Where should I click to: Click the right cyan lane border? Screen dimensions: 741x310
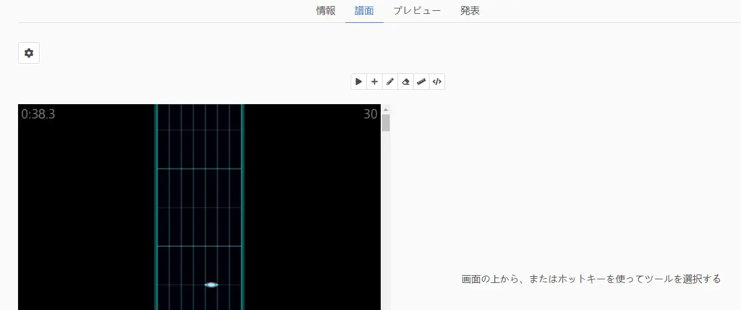[x=242, y=205]
